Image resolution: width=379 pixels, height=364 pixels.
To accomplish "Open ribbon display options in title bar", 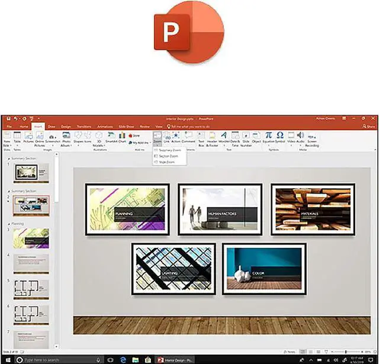I will (x=344, y=118).
